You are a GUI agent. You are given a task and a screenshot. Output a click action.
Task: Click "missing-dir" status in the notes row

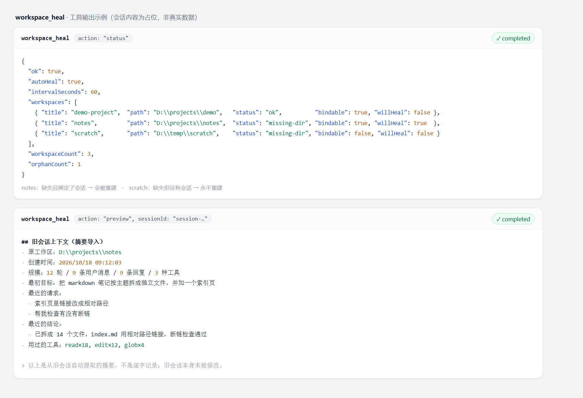pos(287,123)
